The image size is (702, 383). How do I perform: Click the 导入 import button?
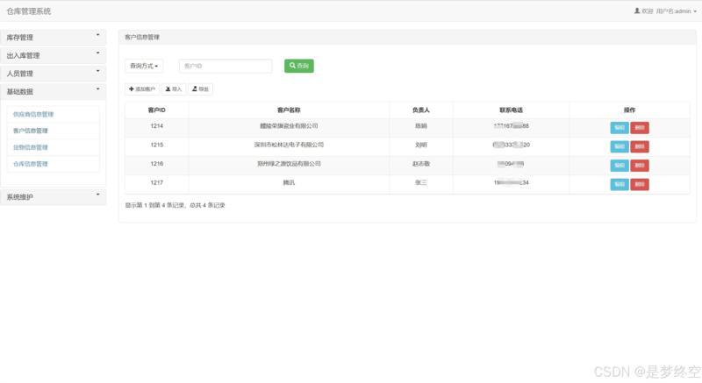point(174,89)
